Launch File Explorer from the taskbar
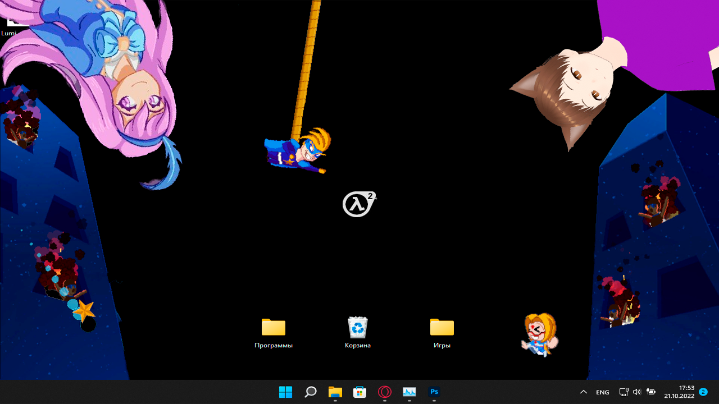The width and height of the screenshot is (719, 404). pyautogui.click(x=335, y=392)
